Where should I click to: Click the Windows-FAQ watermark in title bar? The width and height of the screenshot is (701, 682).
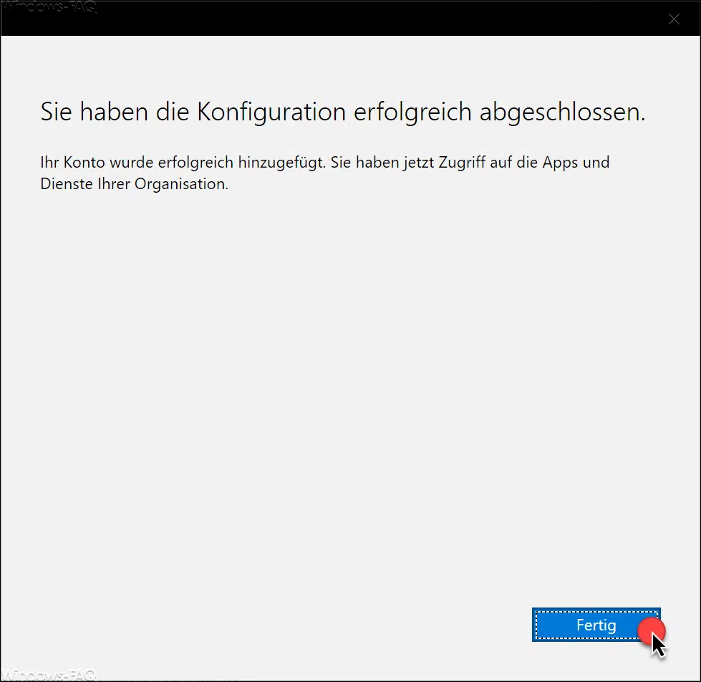point(48,9)
